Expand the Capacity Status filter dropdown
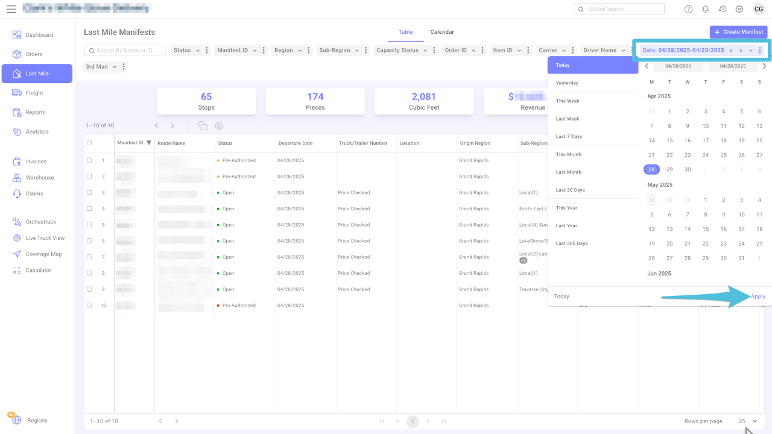 401,51
